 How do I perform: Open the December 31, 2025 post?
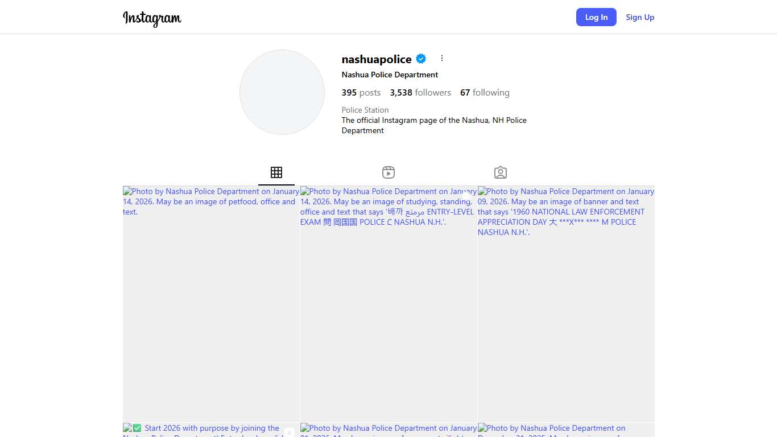(566, 430)
